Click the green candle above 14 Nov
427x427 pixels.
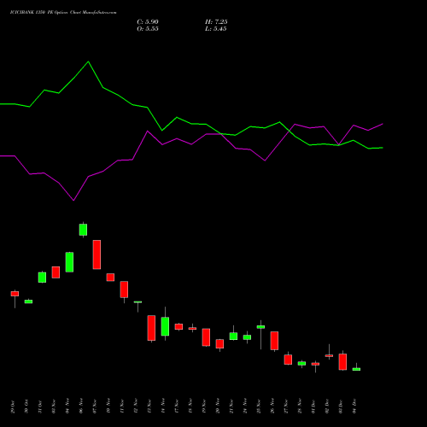tap(165, 326)
